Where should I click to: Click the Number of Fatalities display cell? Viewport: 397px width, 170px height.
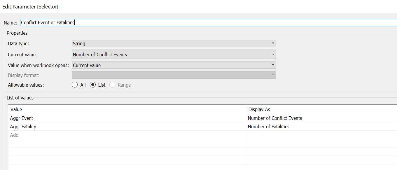(x=269, y=127)
